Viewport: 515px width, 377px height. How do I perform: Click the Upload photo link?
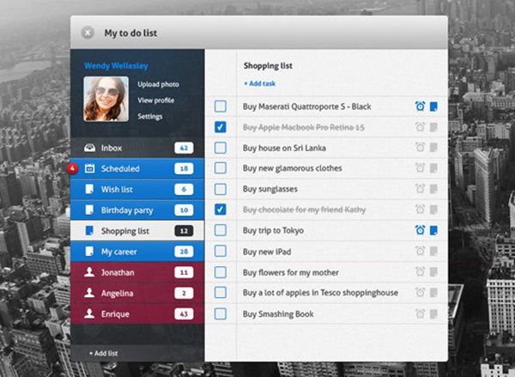(x=158, y=84)
